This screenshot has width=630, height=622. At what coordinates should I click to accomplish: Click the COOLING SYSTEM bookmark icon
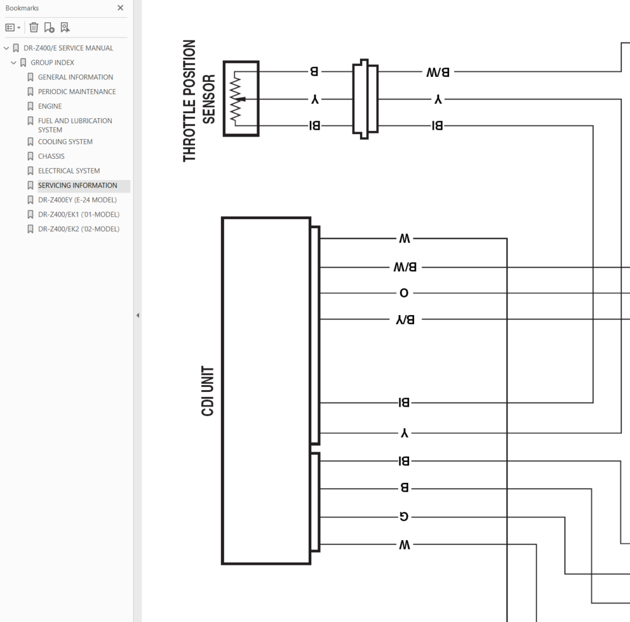point(30,142)
